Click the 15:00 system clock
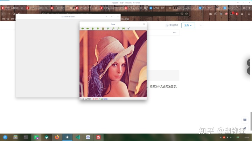Image resolution: width=252 pixels, height=141 pixels. click(x=247, y=138)
